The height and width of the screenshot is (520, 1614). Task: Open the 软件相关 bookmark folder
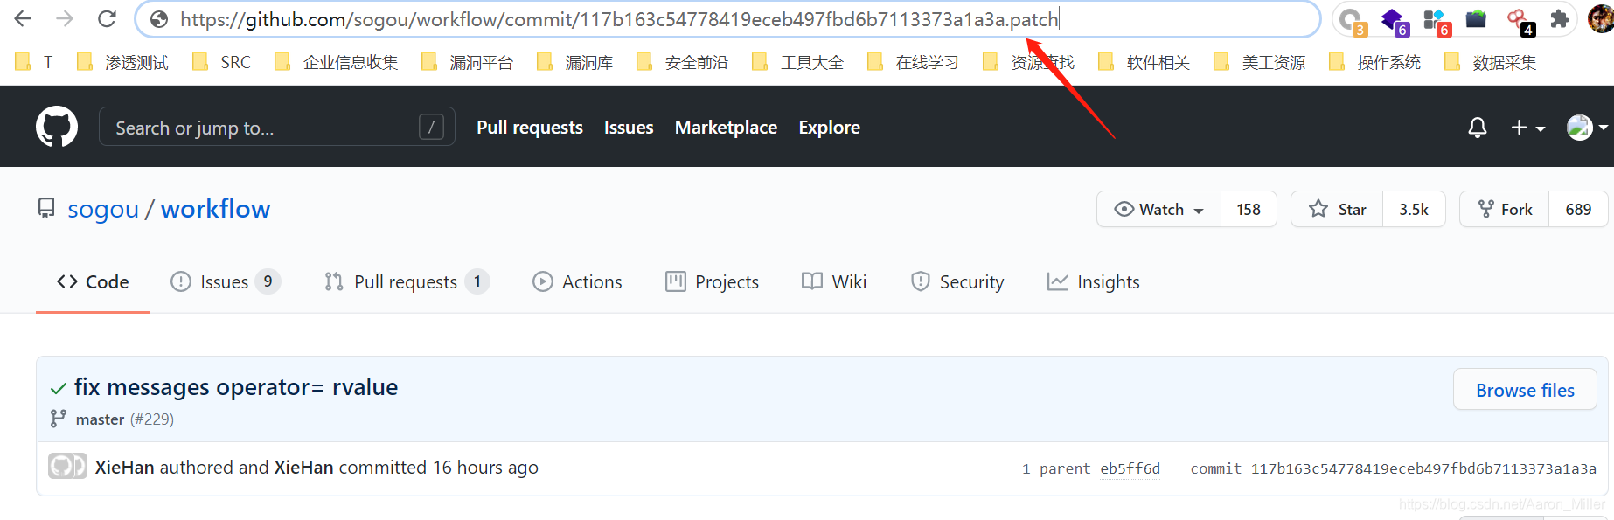(1144, 62)
